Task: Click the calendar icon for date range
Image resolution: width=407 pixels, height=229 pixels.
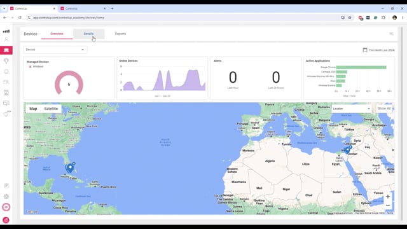Action: pyautogui.click(x=365, y=50)
